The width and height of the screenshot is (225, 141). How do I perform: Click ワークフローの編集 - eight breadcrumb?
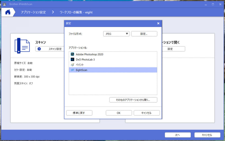tap(76, 12)
